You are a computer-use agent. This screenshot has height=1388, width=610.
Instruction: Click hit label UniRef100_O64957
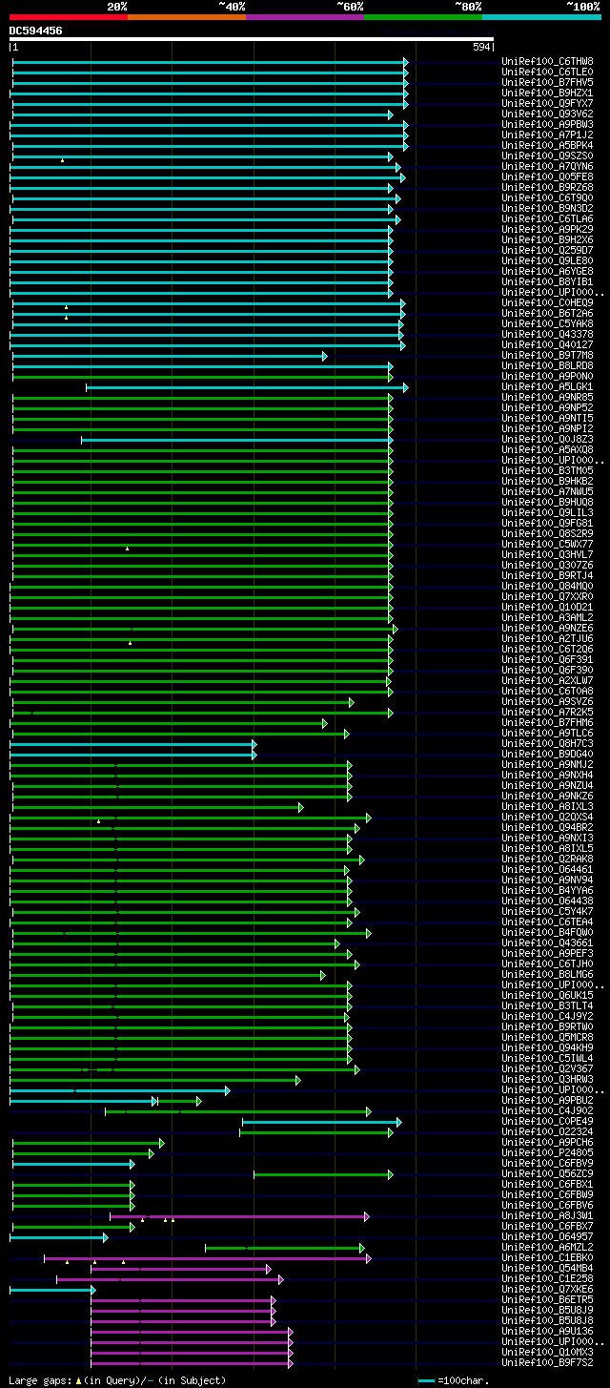[547, 1236]
